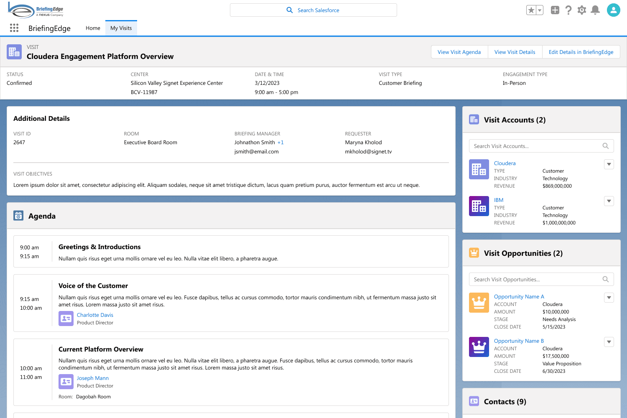This screenshot has height=418, width=627.
Task: Click the Voice of the Customer title
Action: pos(93,286)
